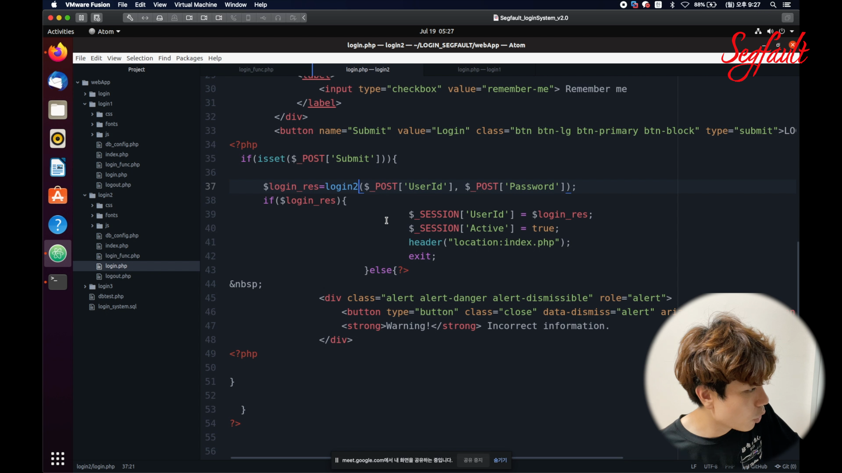Open index.php under login2

117,246
